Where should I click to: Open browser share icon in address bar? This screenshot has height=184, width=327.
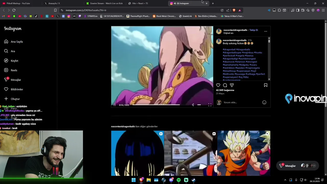pos(228,10)
